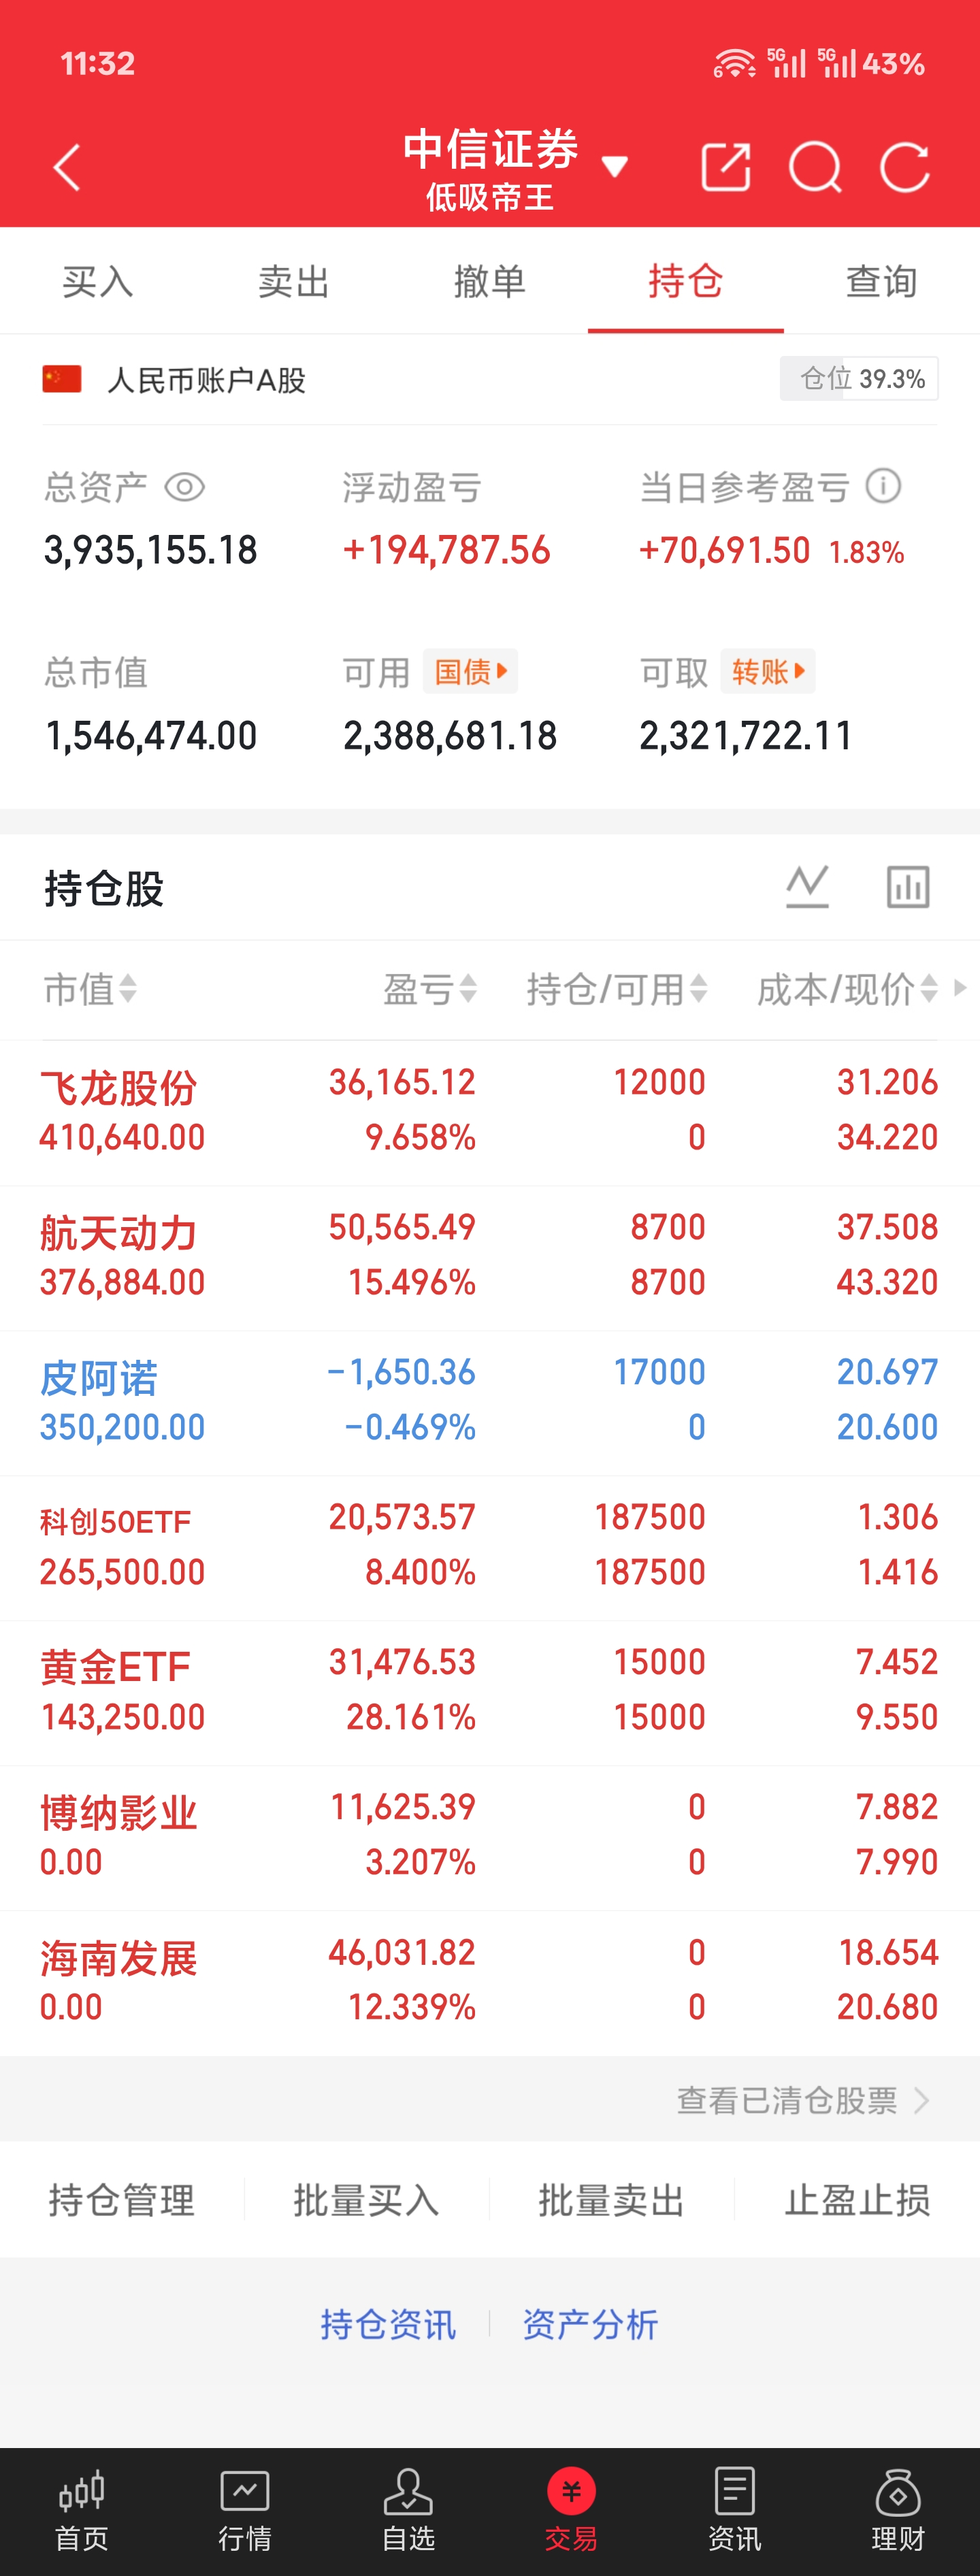Viewport: 980px width, 2576px height.
Task: Tap the search magnifier icon
Action: click(x=815, y=167)
